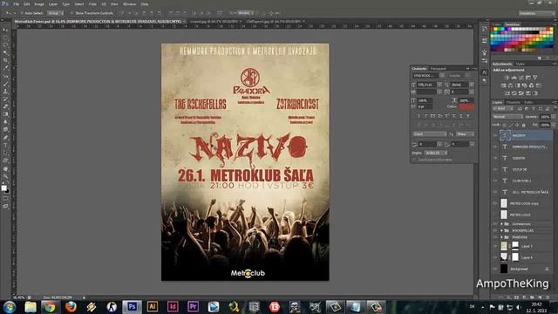The image size is (558, 314).
Task: Select the Brush tool
Action: point(5,84)
